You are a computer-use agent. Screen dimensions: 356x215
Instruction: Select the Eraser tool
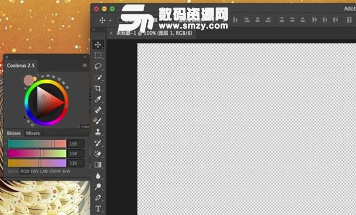[x=98, y=154]
